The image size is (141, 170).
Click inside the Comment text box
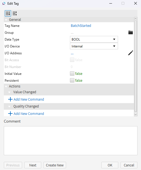click(70, 141)
